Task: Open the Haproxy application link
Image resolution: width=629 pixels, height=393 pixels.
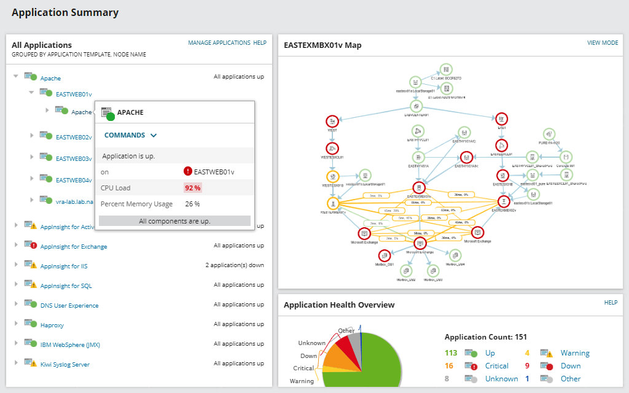Action: click(52, 325)
